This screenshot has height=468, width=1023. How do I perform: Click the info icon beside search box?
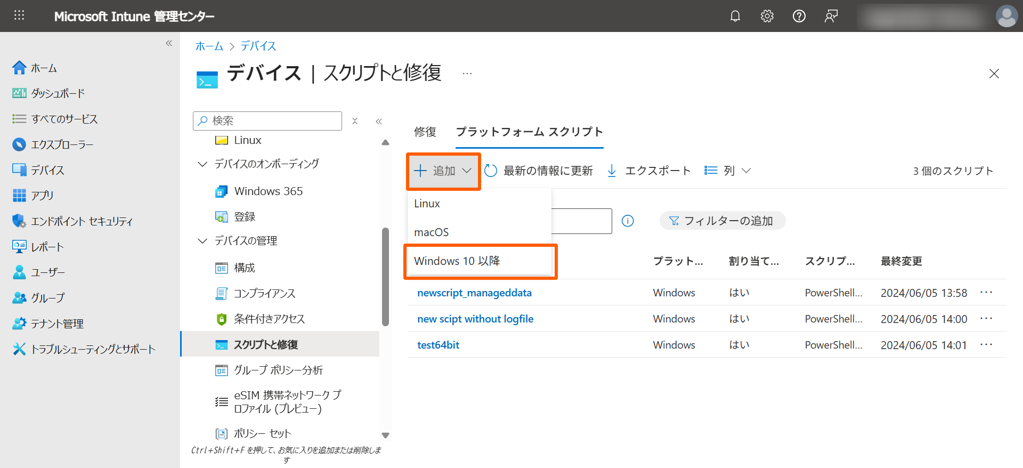tap(628, 221)
